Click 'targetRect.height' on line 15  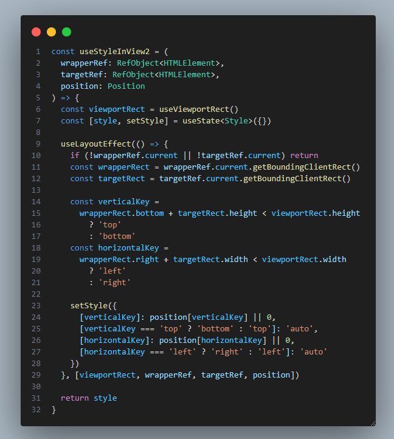pos(217,213)
